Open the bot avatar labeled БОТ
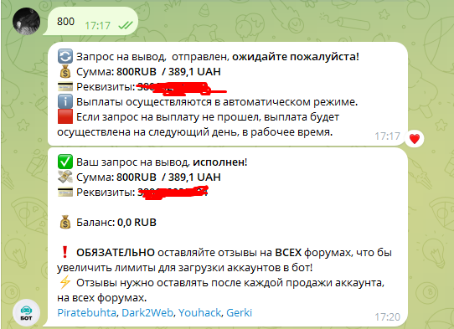The image size is (454, 329). click(x=26, y=313)
